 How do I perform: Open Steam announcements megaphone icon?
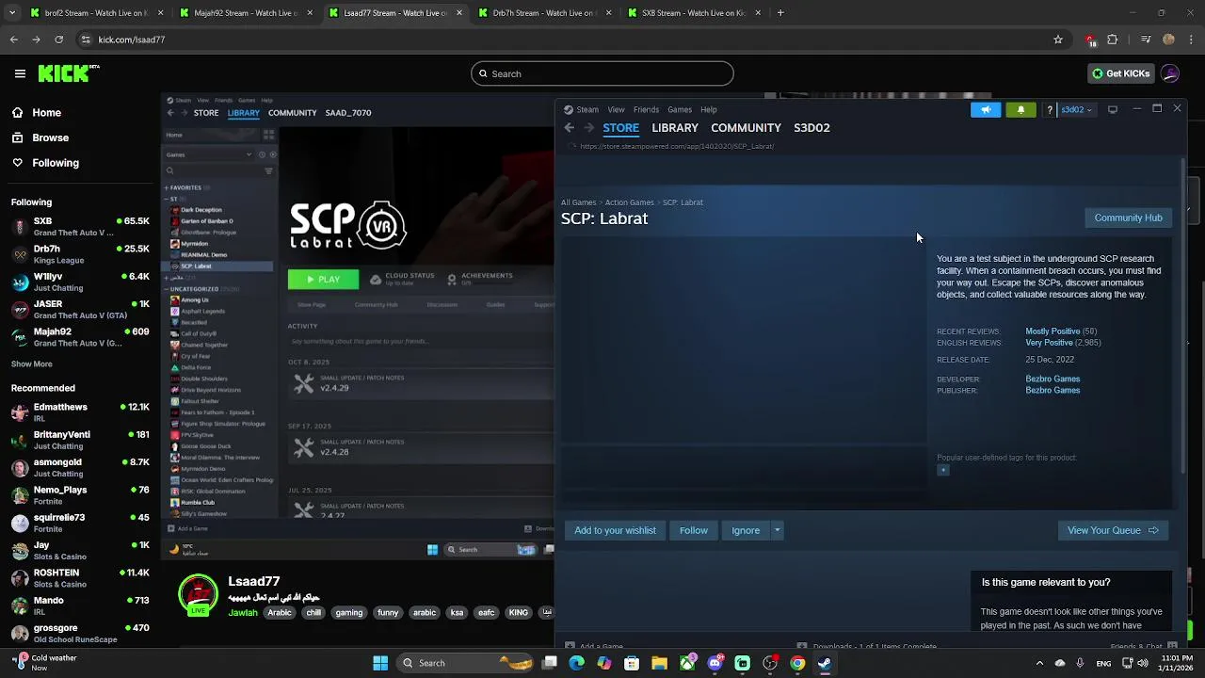[986, 110]
